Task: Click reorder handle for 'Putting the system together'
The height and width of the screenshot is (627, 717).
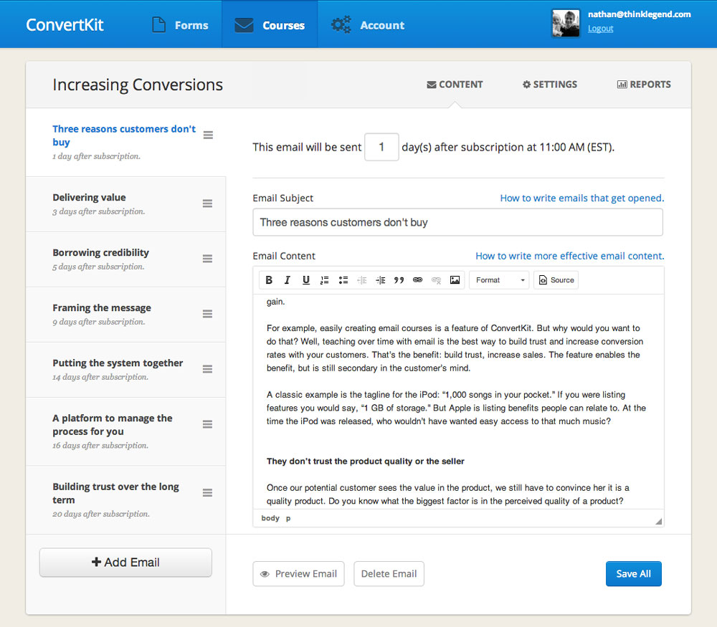Action: pyautogui.click(x=208, y=369)
